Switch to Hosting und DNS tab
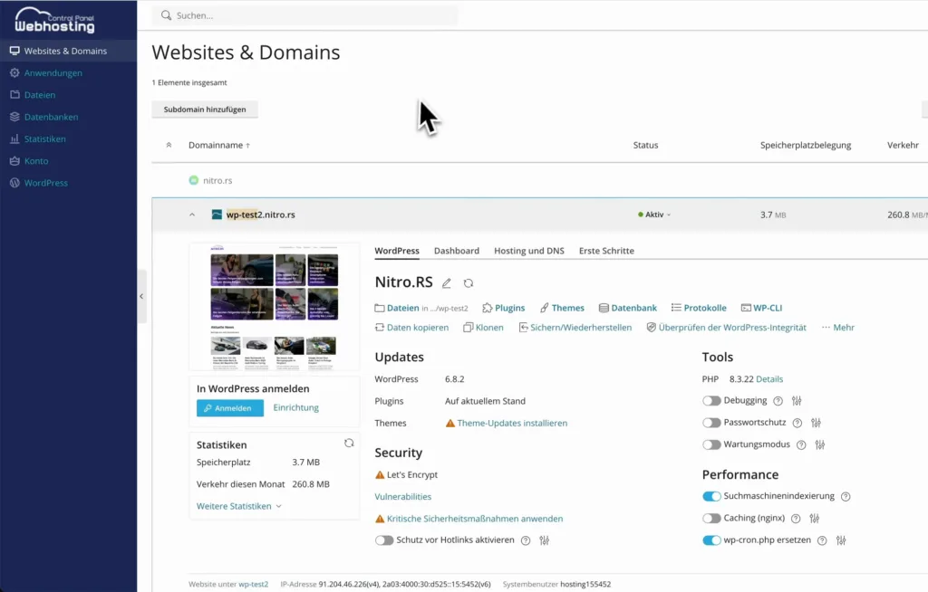 [x=529, y=251]
